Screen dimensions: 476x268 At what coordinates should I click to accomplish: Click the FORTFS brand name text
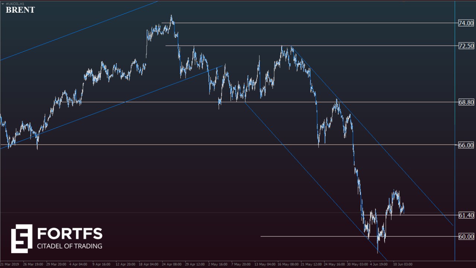(x=70, y=233)
